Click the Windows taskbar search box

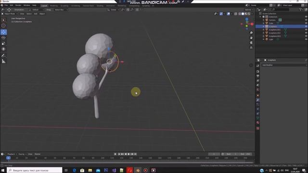(x=35, y=170)
